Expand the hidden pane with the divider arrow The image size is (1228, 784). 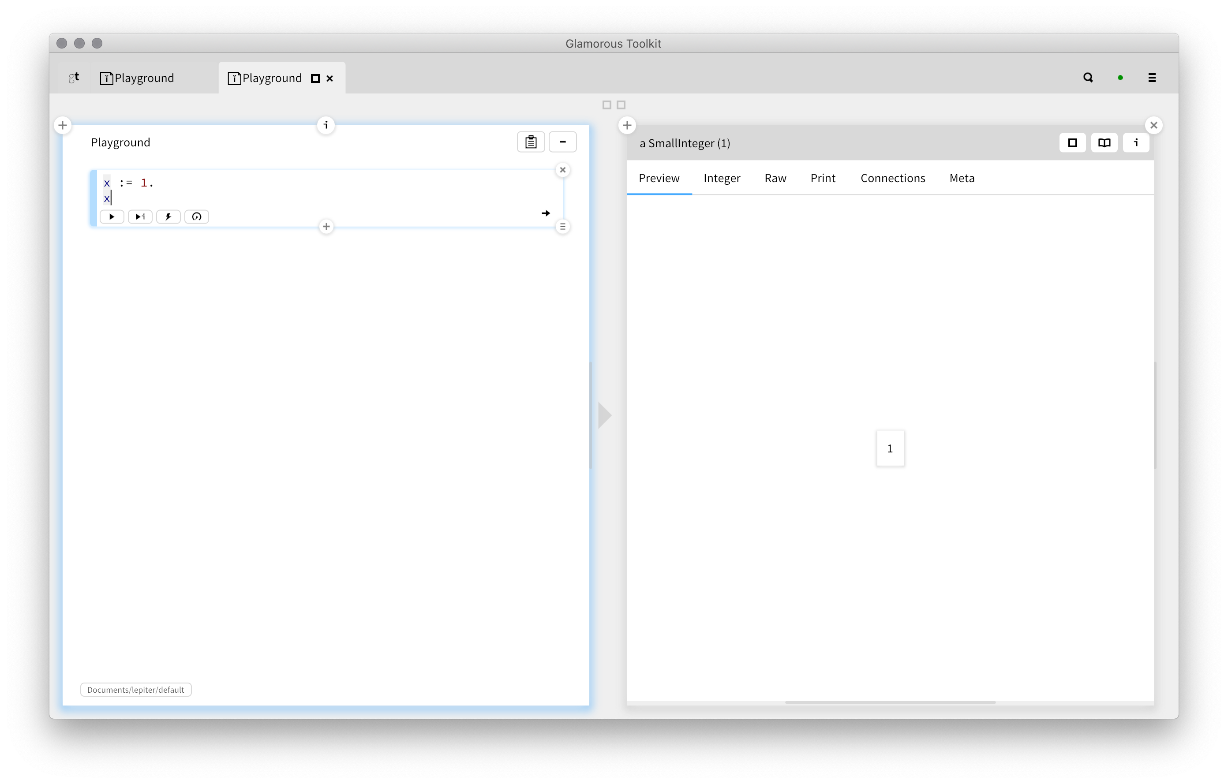point(604,414)
